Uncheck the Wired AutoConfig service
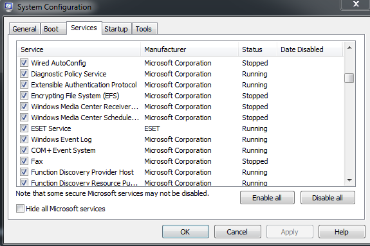 click(24, 63)
